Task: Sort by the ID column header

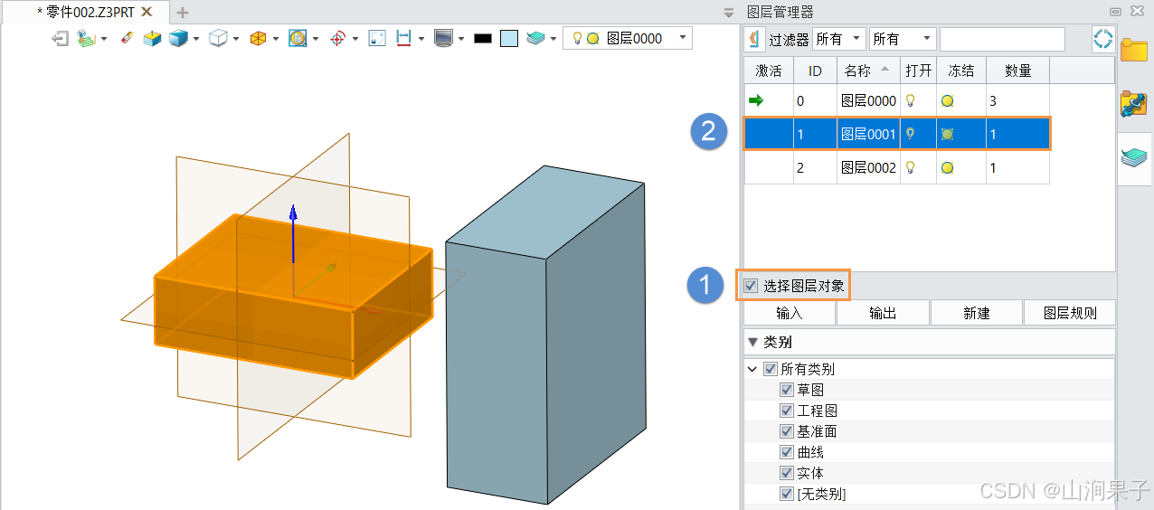Action: (815, 71)
